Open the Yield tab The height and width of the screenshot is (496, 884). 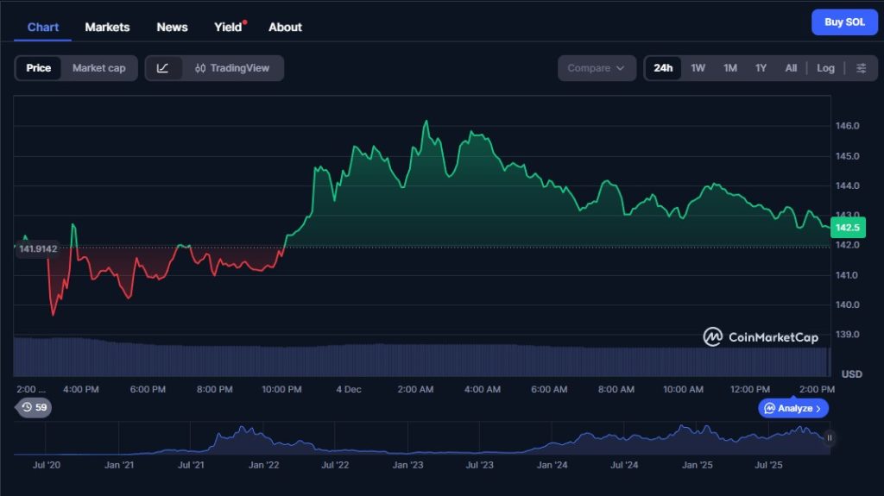[x=228, y=27]
